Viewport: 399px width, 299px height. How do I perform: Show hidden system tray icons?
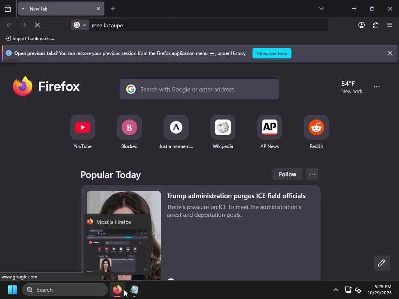coord(335,290)
